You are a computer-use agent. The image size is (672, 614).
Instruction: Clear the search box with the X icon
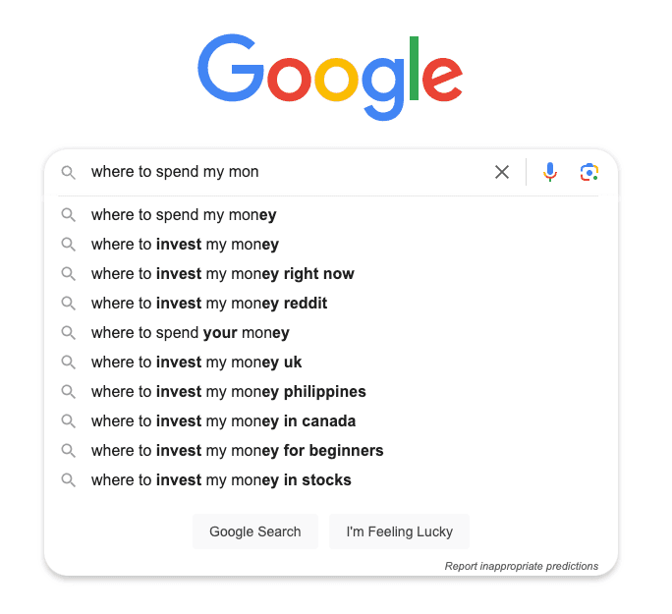coord(502,172)
